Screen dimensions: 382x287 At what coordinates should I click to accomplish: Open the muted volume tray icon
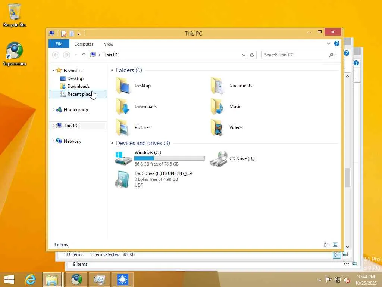click(347, 280)
